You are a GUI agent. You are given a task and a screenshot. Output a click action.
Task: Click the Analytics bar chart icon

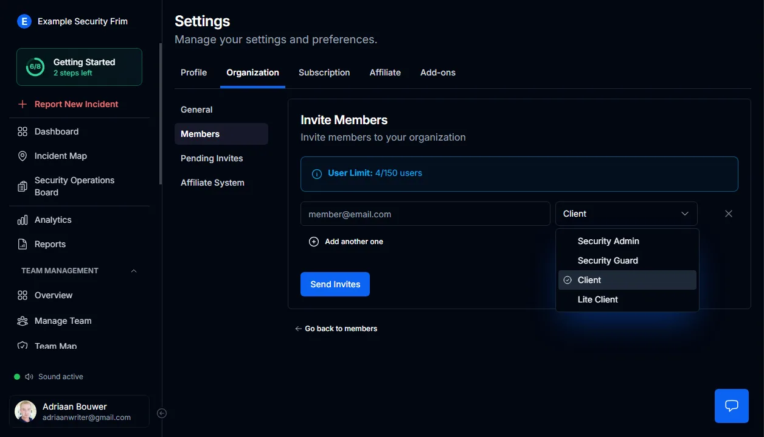23,220
